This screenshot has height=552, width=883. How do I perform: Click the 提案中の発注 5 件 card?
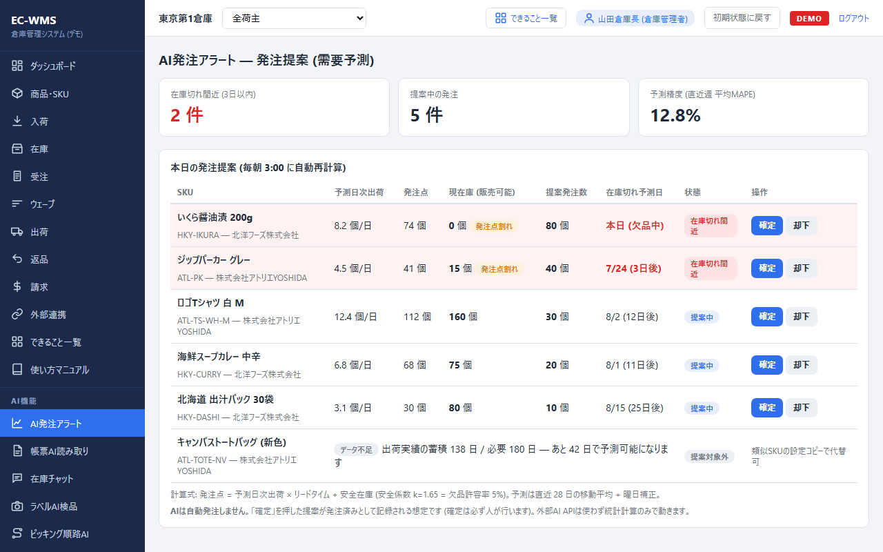514,107
